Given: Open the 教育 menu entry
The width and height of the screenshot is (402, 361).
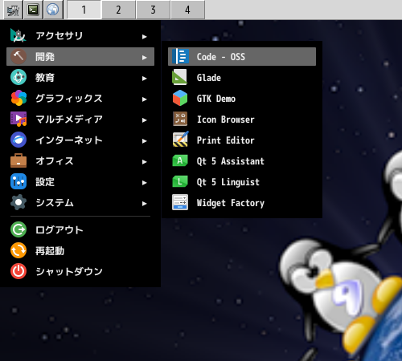Looking at the screenshot, I should click(x=80, y=77).
